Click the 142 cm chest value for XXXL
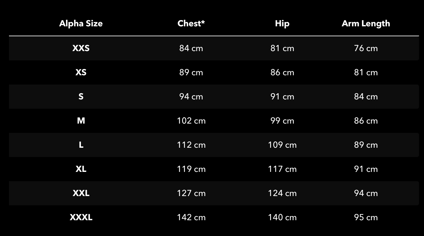 pos(191,217)
